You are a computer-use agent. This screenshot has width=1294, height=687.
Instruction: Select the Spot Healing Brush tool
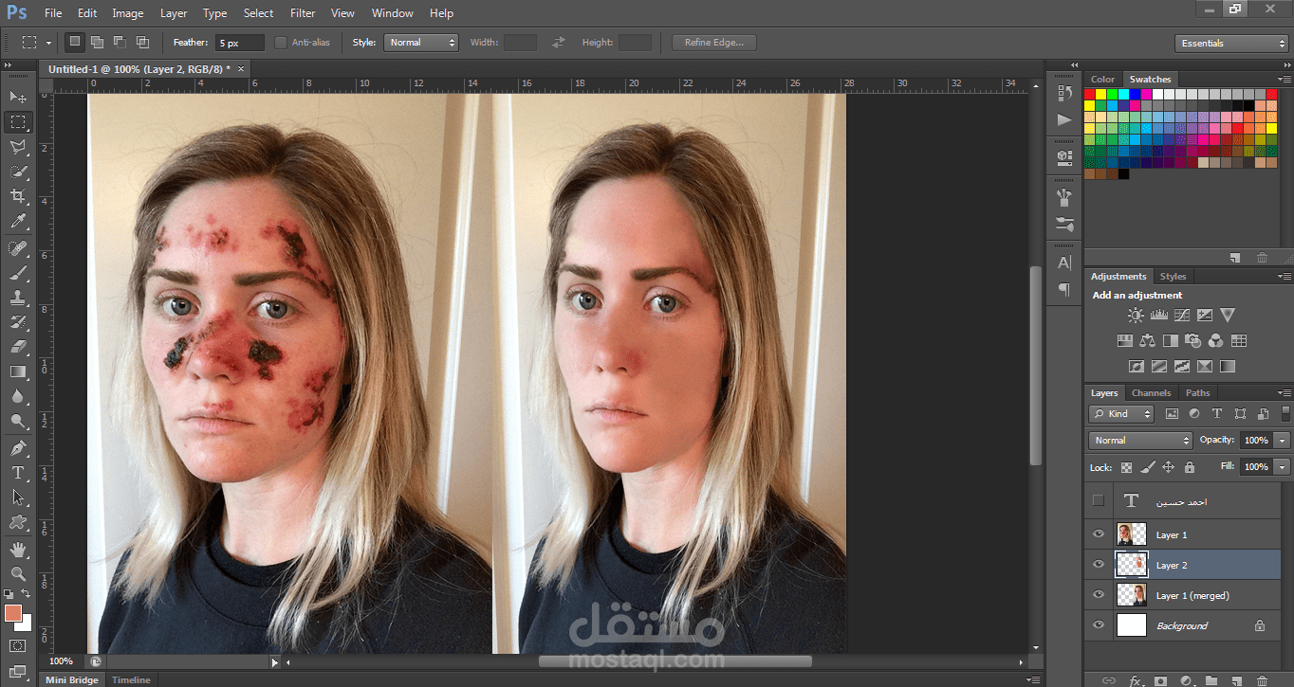(18, 248)
